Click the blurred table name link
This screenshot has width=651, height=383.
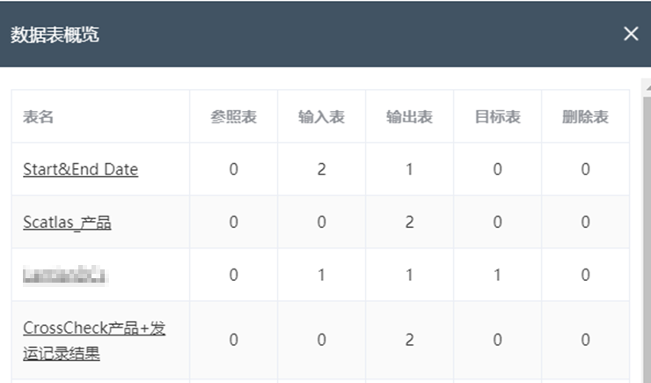tap(64, 275)
